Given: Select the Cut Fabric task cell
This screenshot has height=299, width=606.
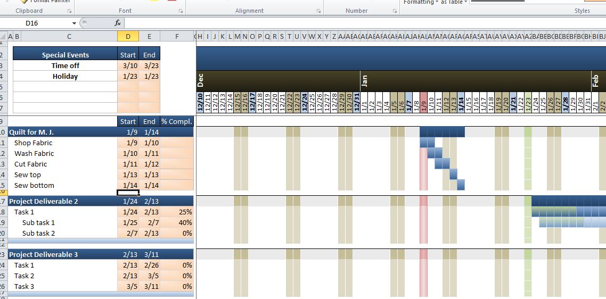Looking at the screenshot, I should (63, 164).
